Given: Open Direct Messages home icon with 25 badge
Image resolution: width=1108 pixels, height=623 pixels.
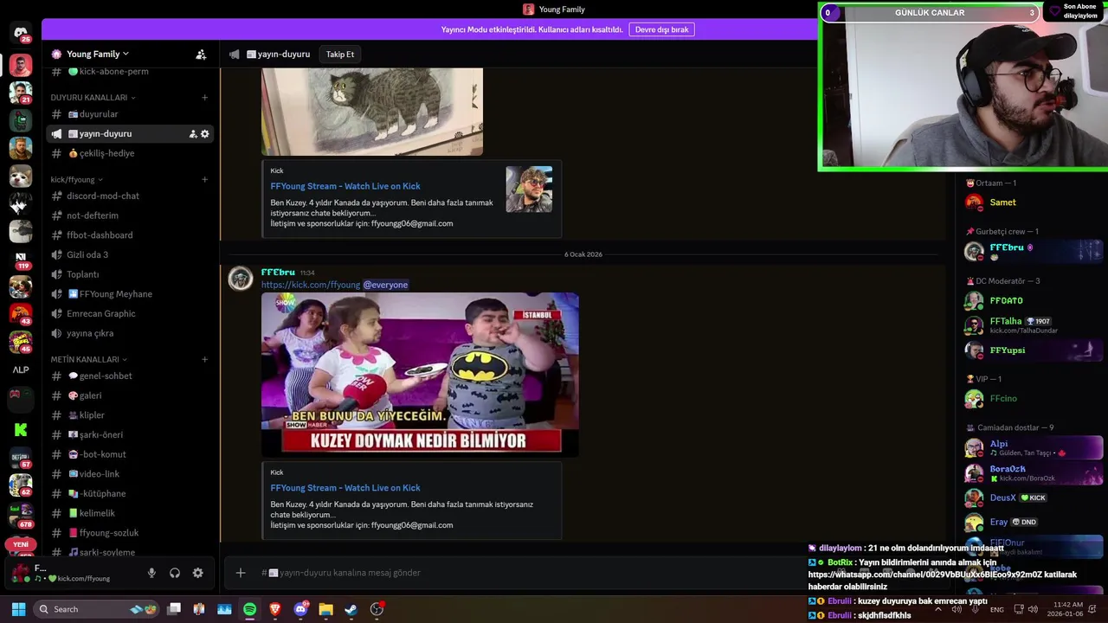Looking at the screenshot, I should pyautogui.click(x=21, y=34).
